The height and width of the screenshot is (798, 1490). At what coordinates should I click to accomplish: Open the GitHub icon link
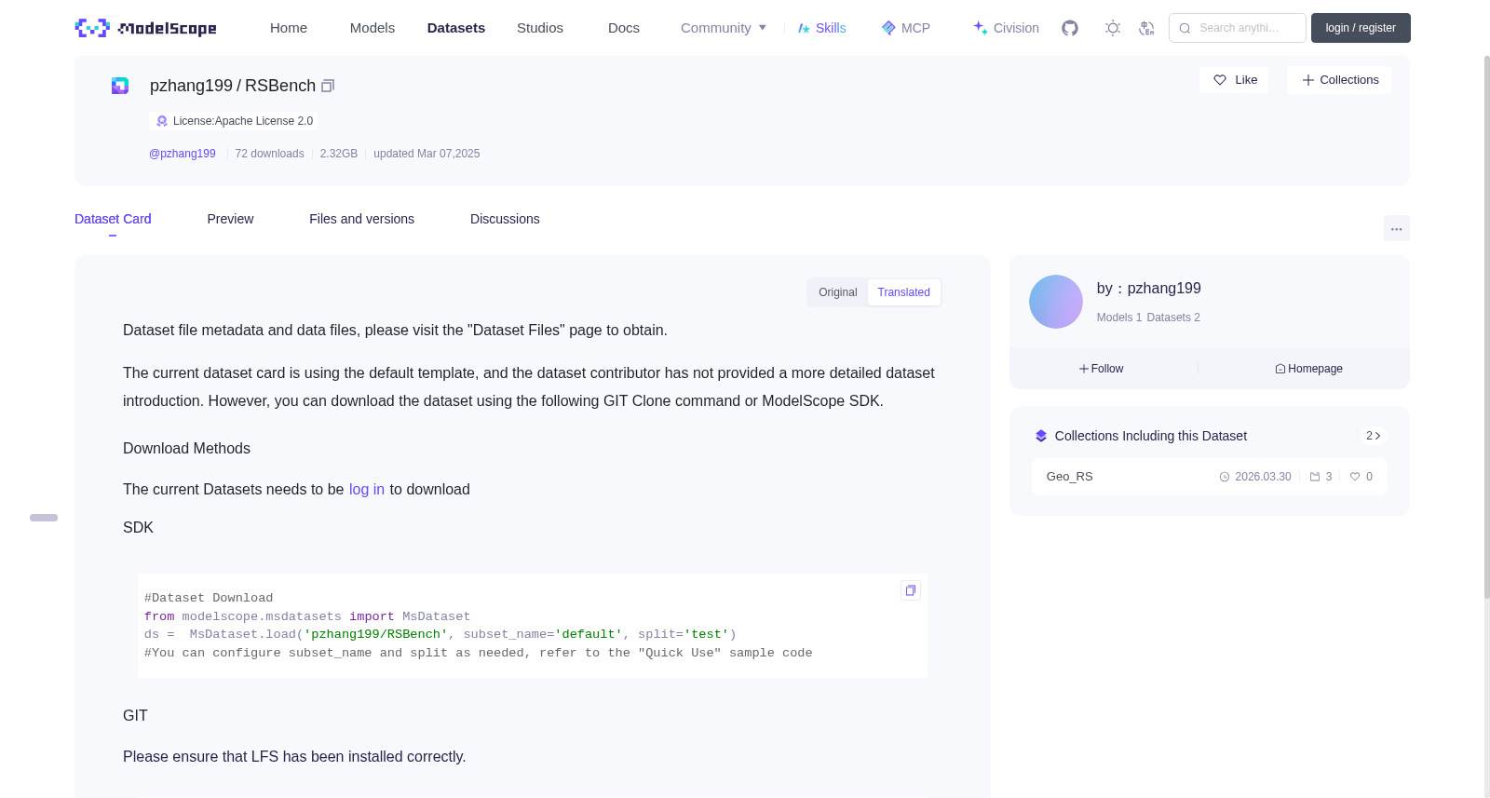(x=1070, y=28)
